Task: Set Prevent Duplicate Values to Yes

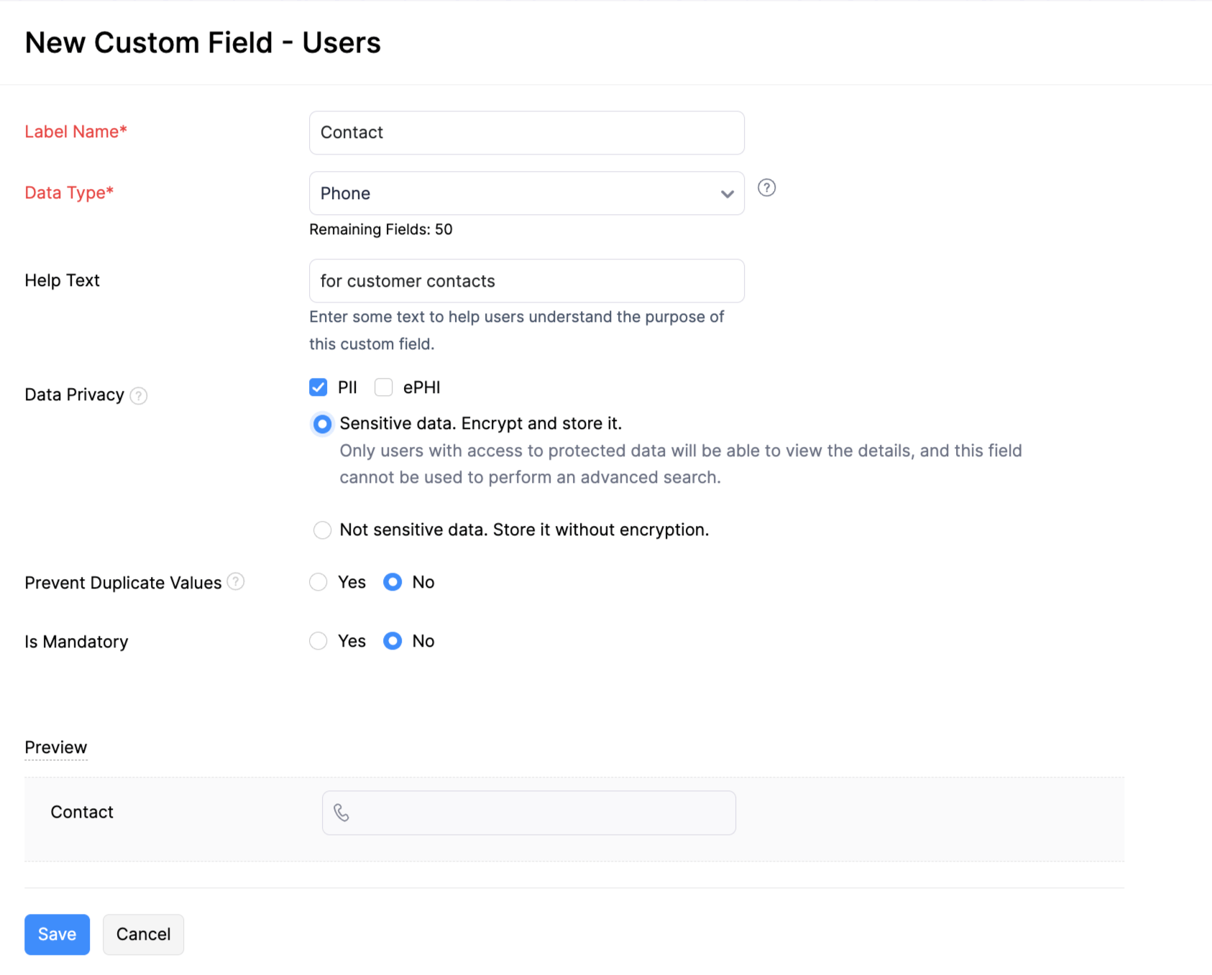Action: click(x=318, y=582)
